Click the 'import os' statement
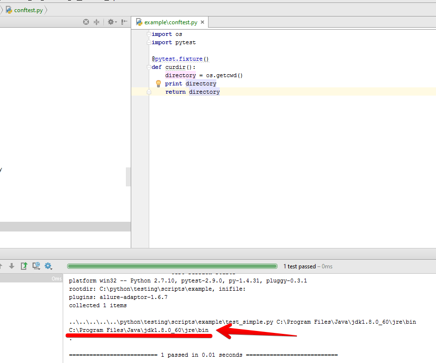436x363 pixels. click(x=167, y=34)
